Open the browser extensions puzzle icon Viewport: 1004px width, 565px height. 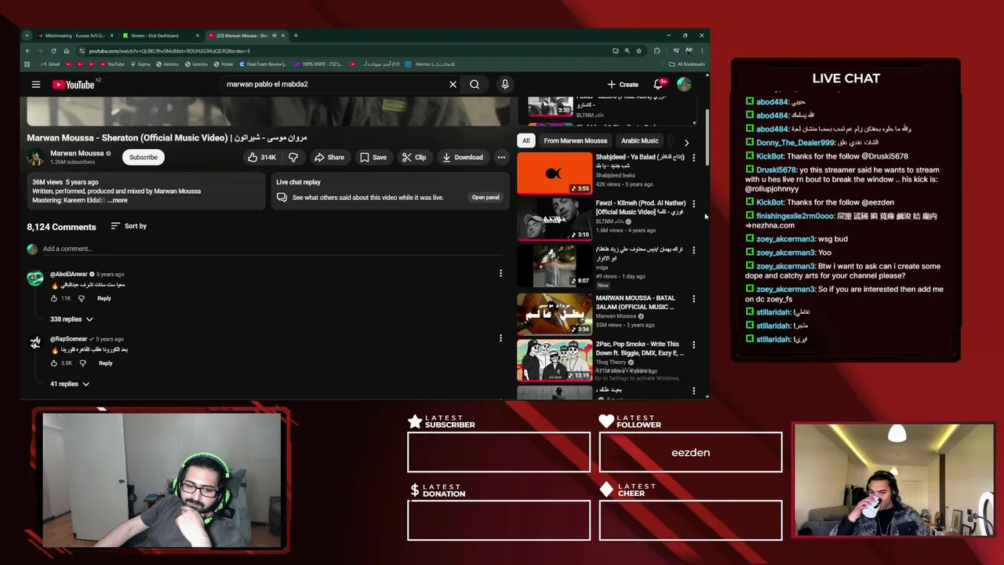coord(657,51)
